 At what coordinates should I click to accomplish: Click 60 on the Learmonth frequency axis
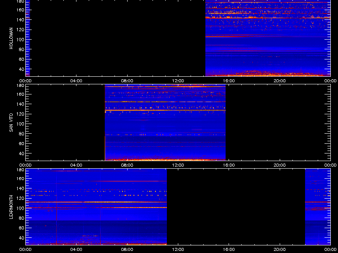click(22, 228)
